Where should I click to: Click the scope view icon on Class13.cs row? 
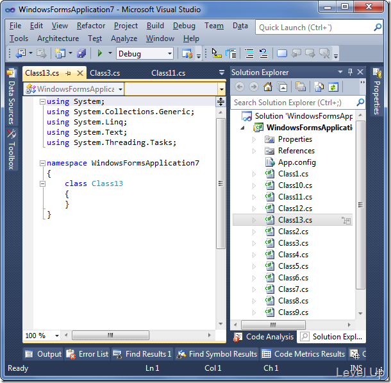pos(346,220)
